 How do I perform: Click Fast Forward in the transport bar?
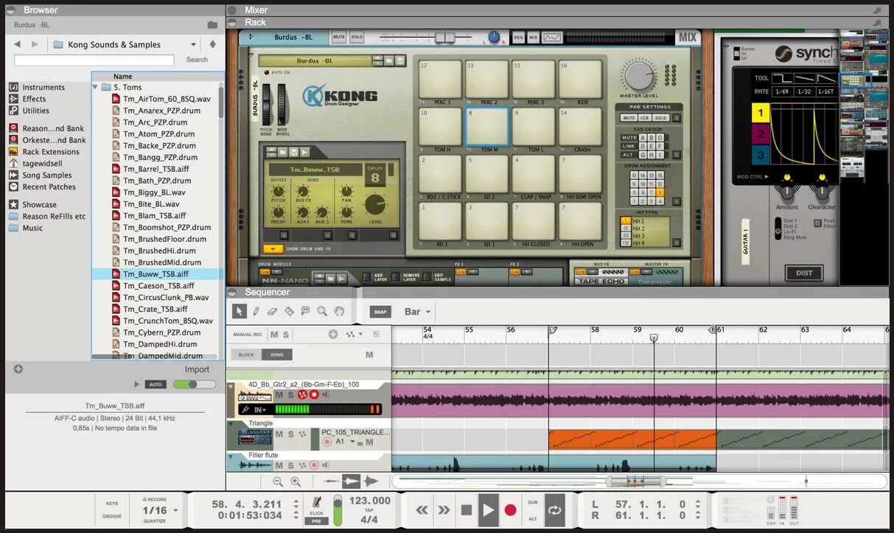coord(444,509)
